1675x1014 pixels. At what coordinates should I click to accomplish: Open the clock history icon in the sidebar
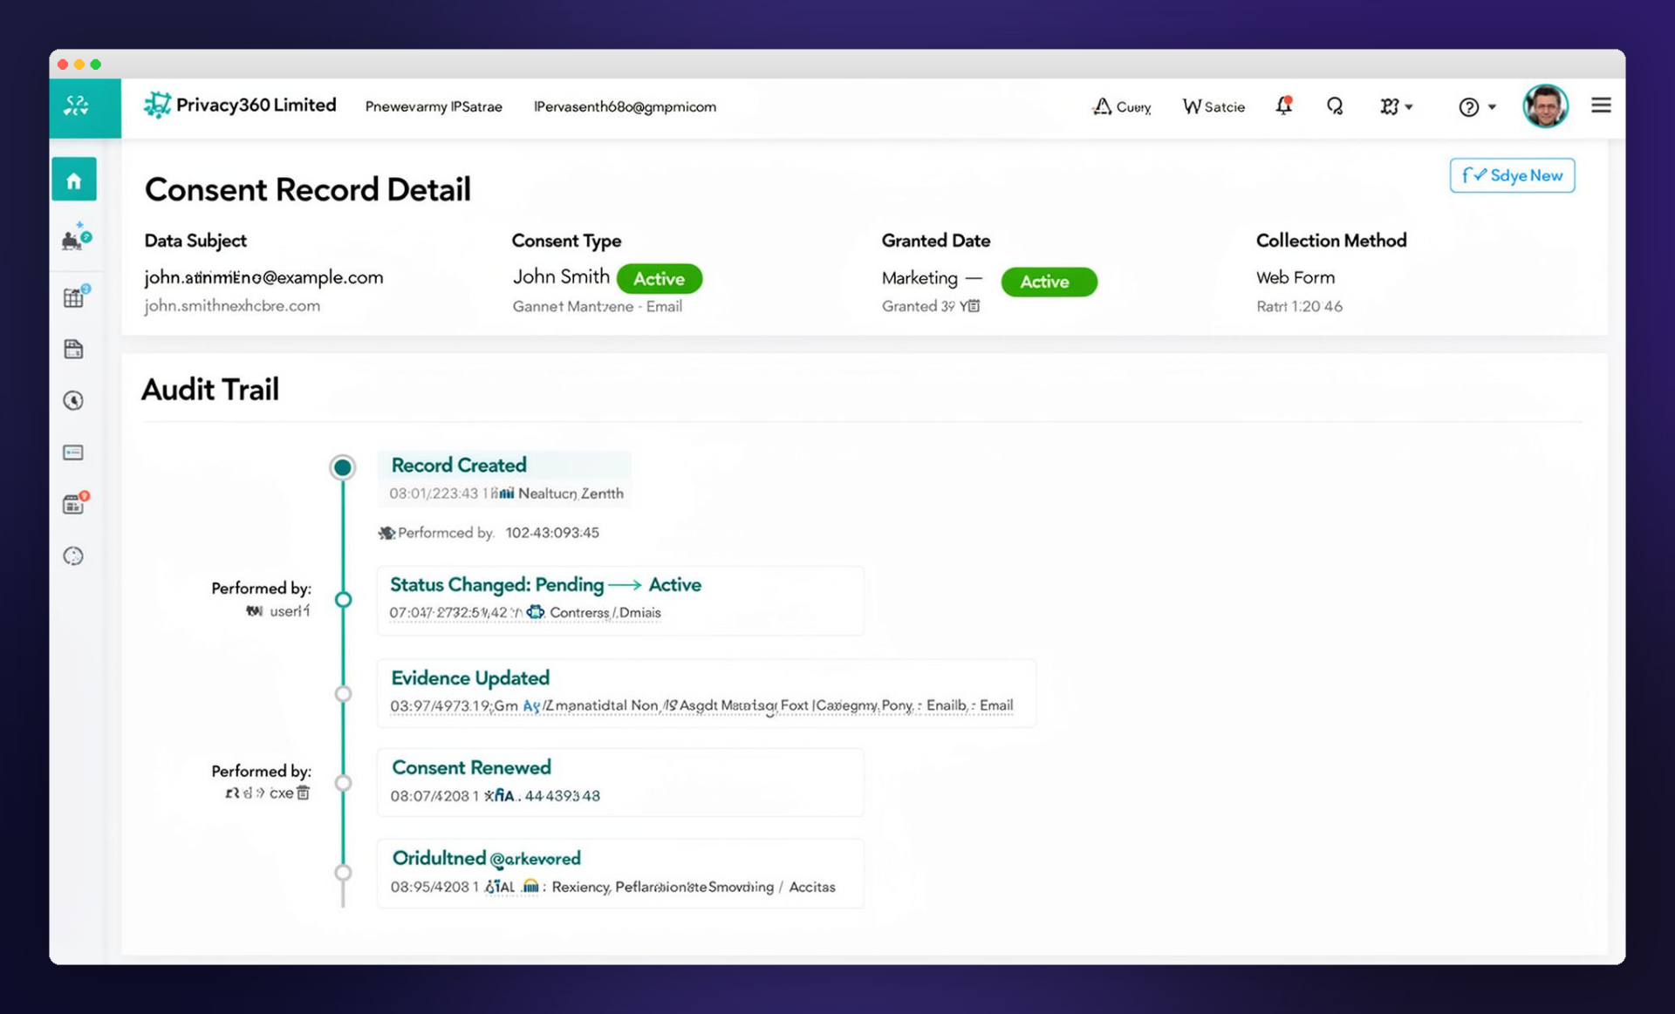point(73,400)
